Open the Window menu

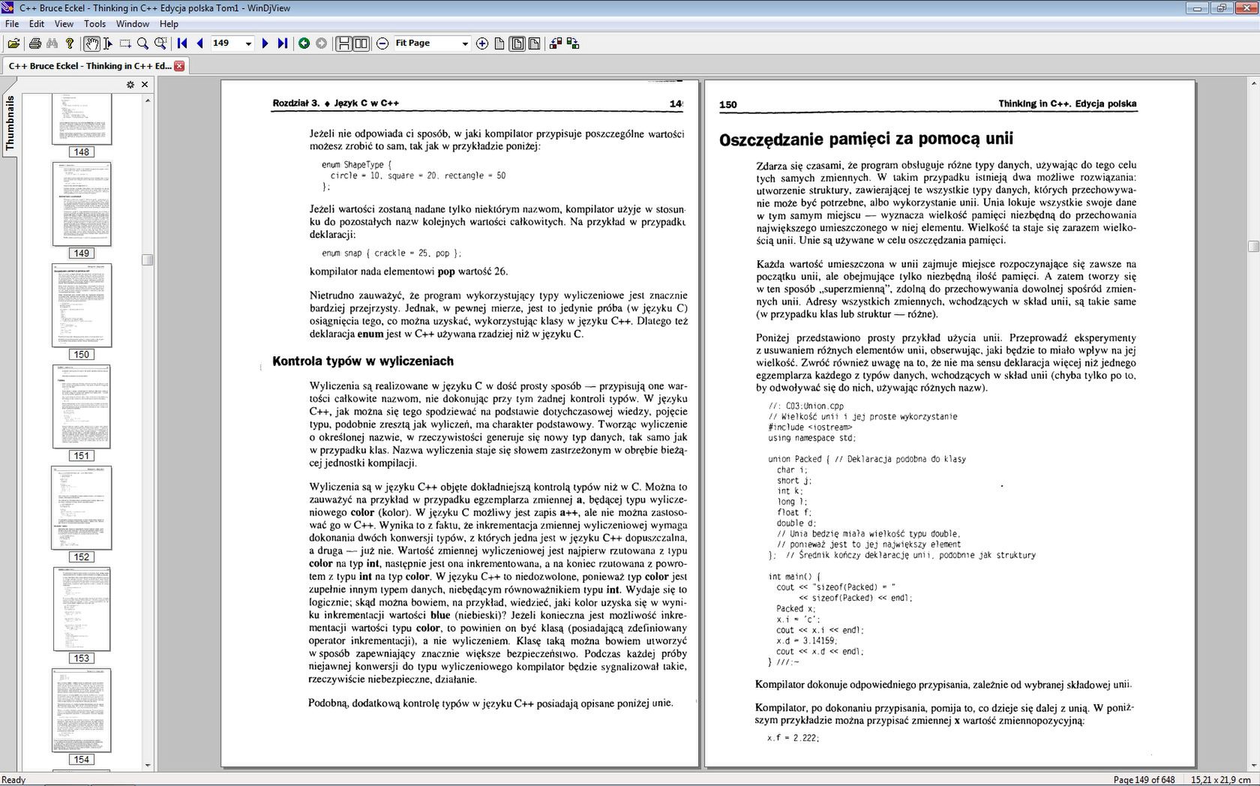[x=132, y=24]
